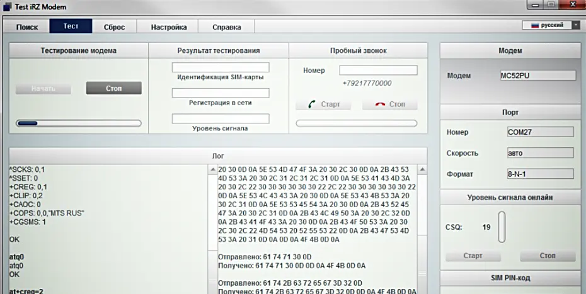Click the Идентификация SIM-карты result field
The image size is (586, 294).
tap(221, 67)
